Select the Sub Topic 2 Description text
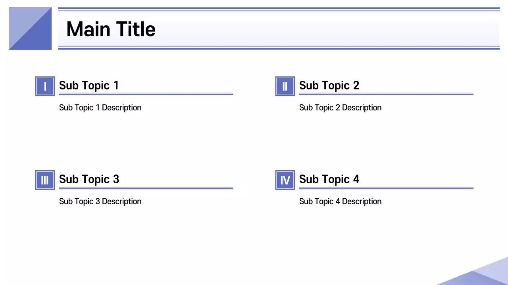 (340, 108)
